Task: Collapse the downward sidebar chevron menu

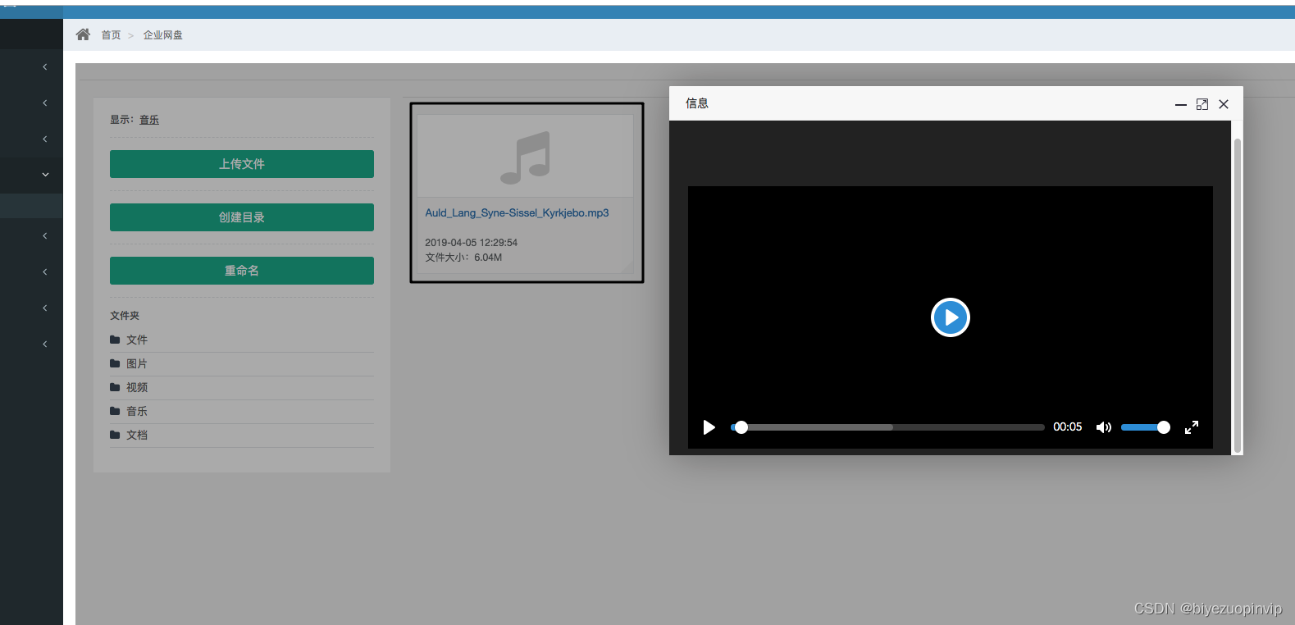Action: point(45,175)
